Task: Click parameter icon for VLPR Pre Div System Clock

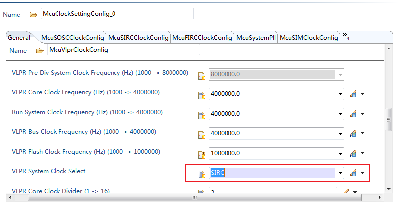Action: (x=201, y=76)
